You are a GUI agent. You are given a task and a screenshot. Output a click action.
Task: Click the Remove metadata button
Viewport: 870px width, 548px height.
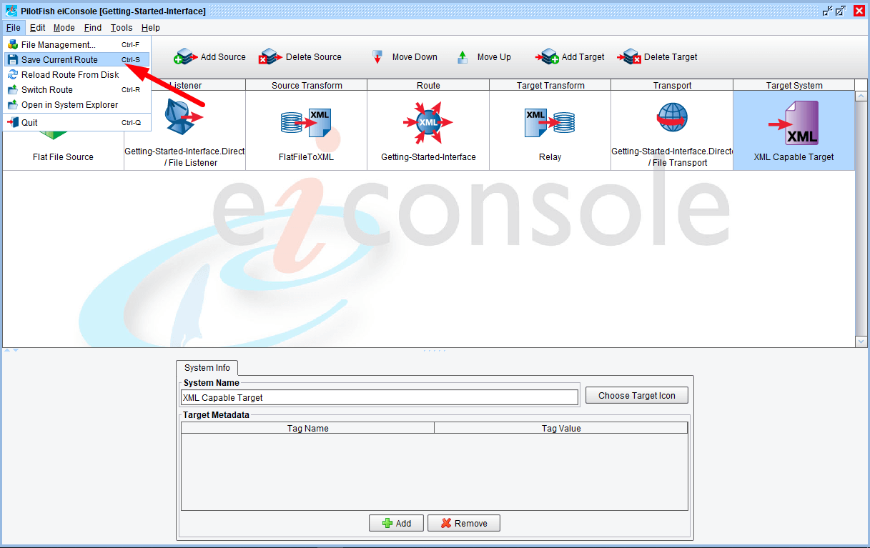click(463, 523)
